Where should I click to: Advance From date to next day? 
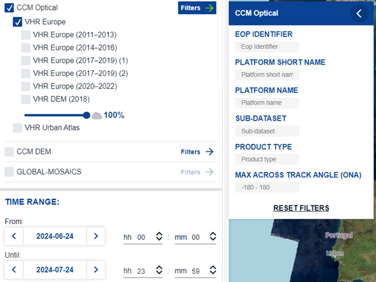[95, 236]
